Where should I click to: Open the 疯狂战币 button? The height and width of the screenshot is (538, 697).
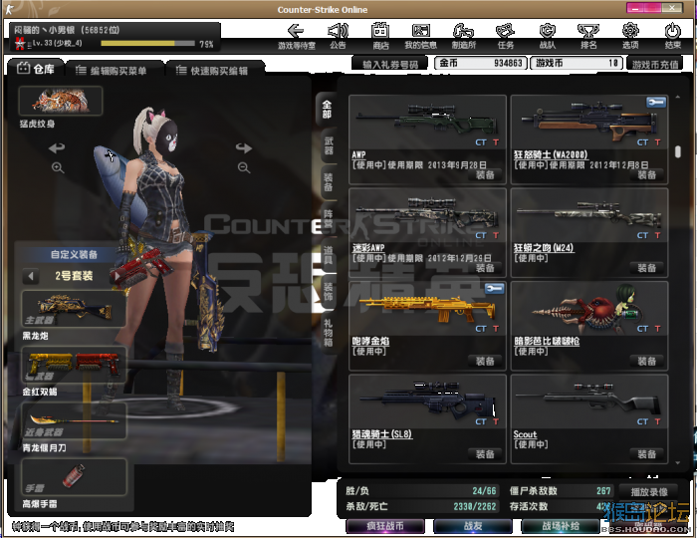tap(385, 526)
